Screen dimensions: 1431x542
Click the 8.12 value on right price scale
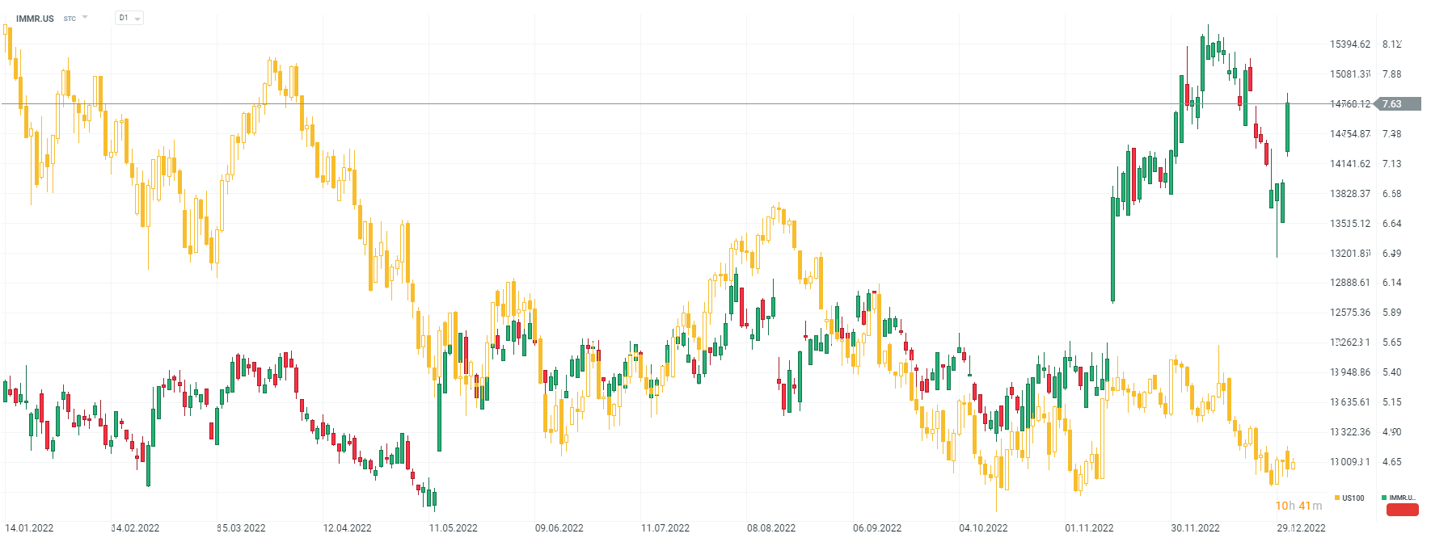(1391, 44)
